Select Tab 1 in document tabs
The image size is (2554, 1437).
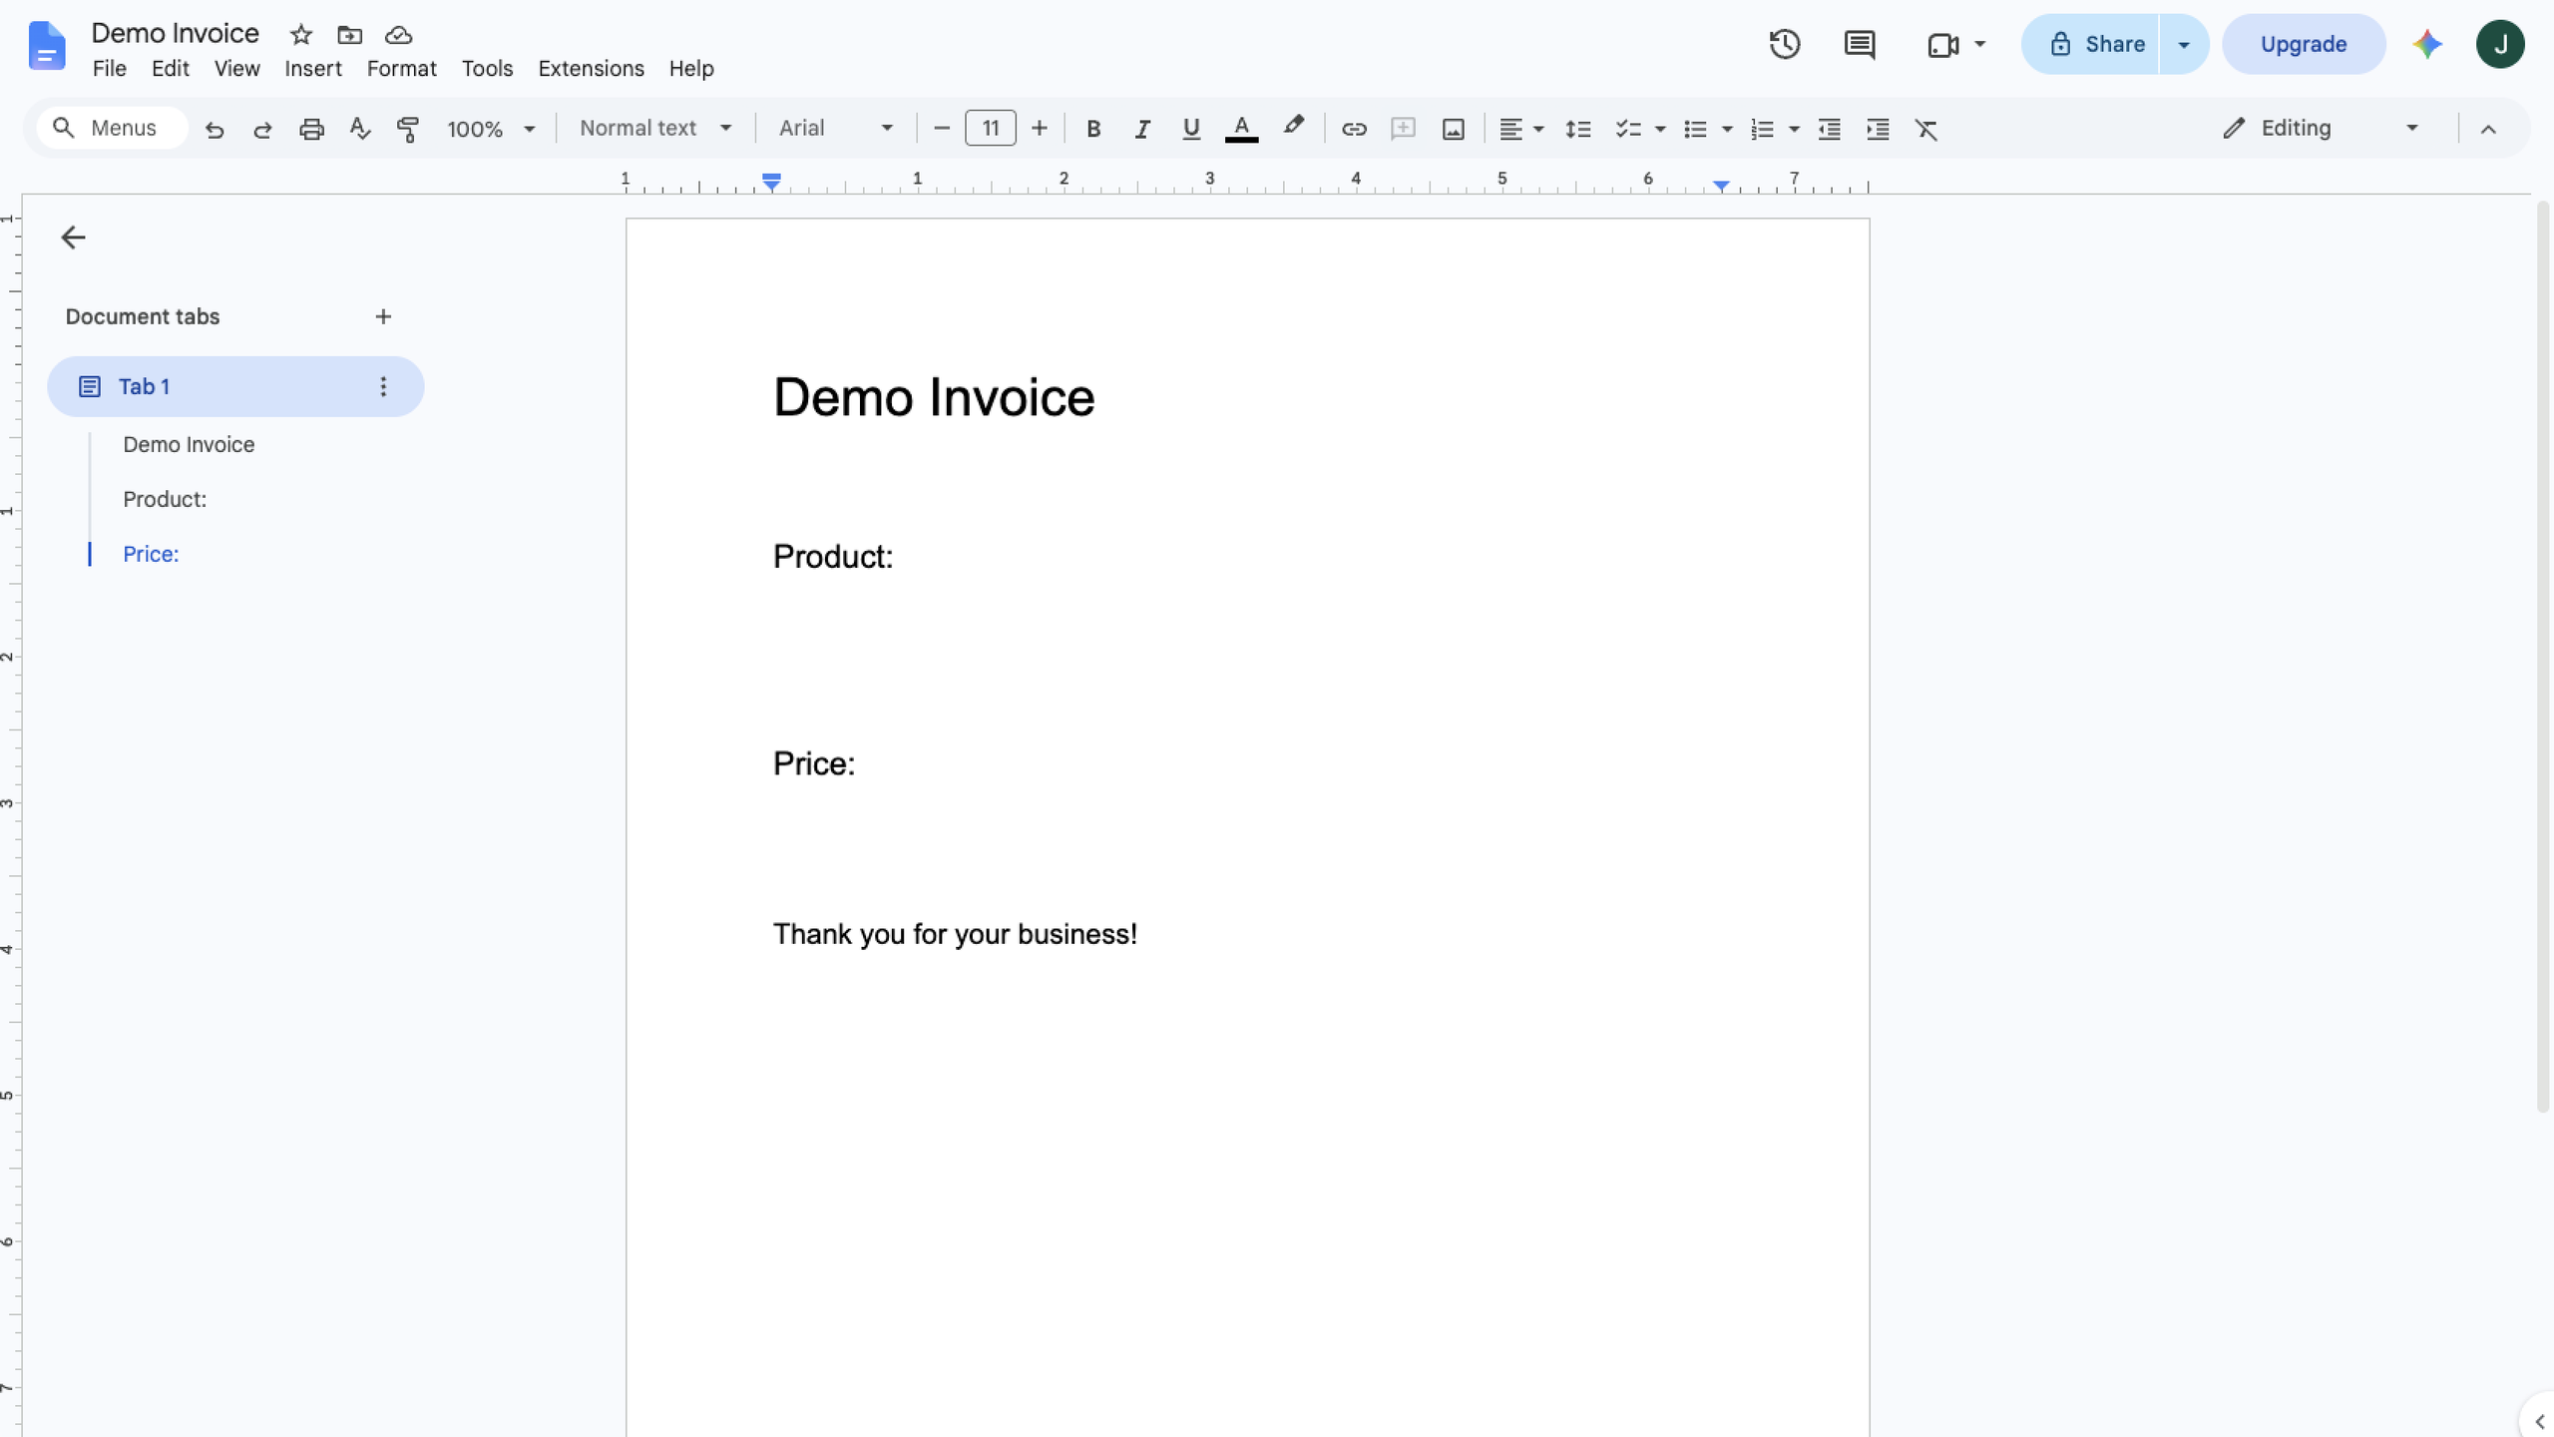coord(235,386)
